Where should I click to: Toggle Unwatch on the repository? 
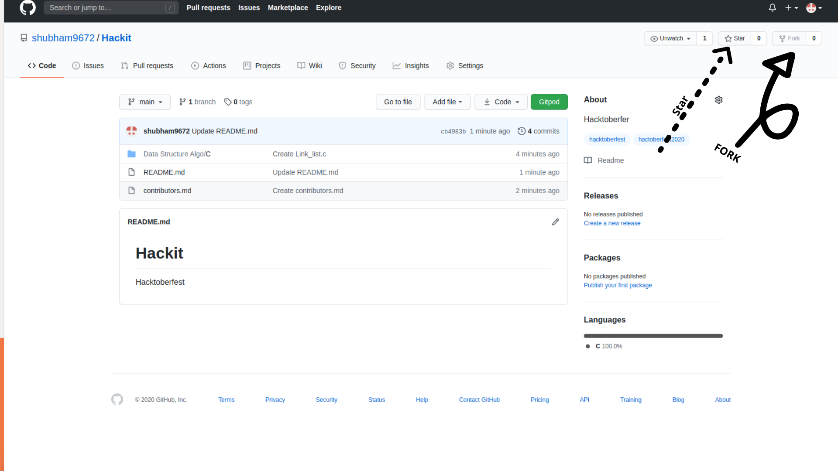(x=670, y=38)
